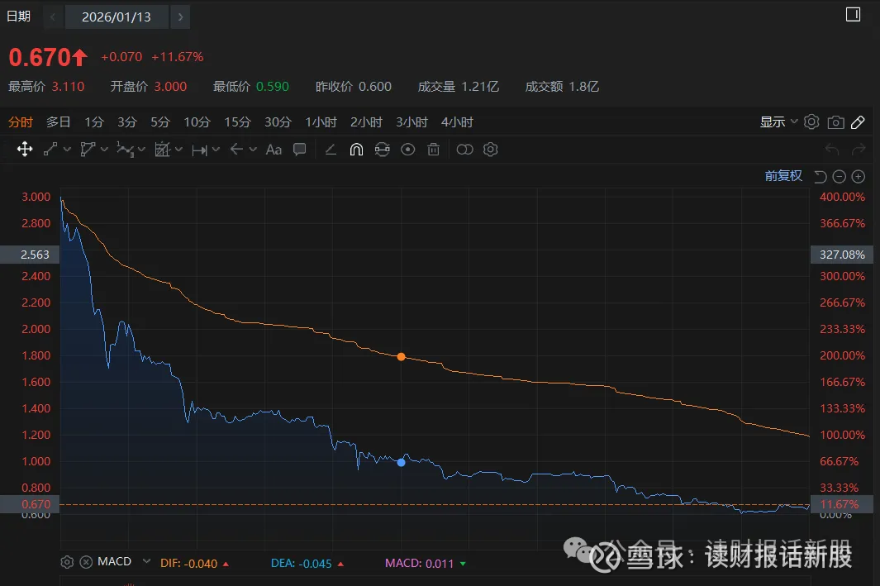Select the 10分 interval tab
The image size is (880, 586).
point(197,121)
